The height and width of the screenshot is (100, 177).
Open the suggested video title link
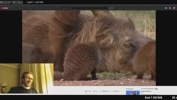tap(146, 91)
